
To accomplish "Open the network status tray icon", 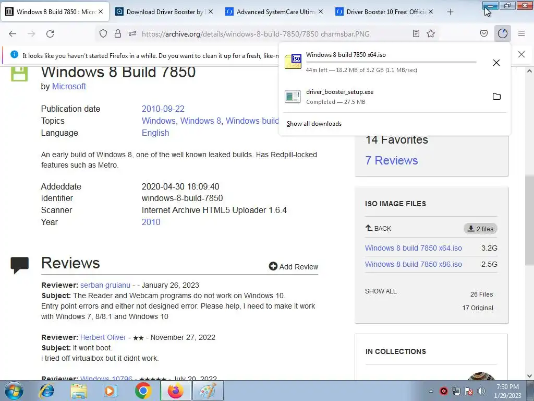I will 456,391.
